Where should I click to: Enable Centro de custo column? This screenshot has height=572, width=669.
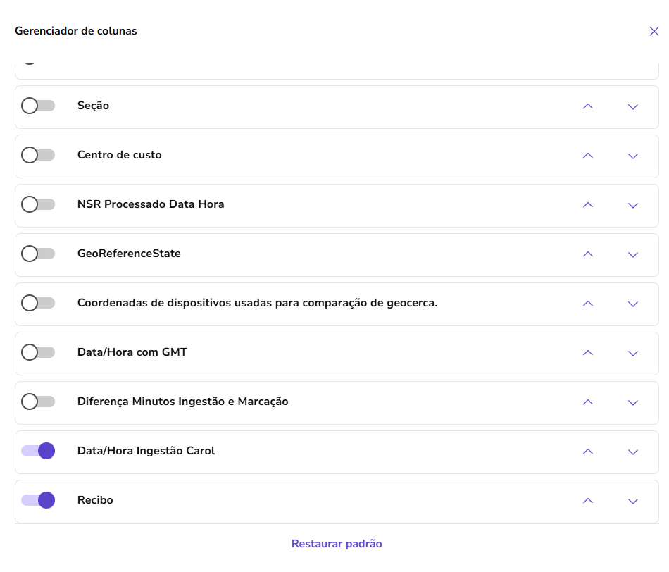[38, 155]
